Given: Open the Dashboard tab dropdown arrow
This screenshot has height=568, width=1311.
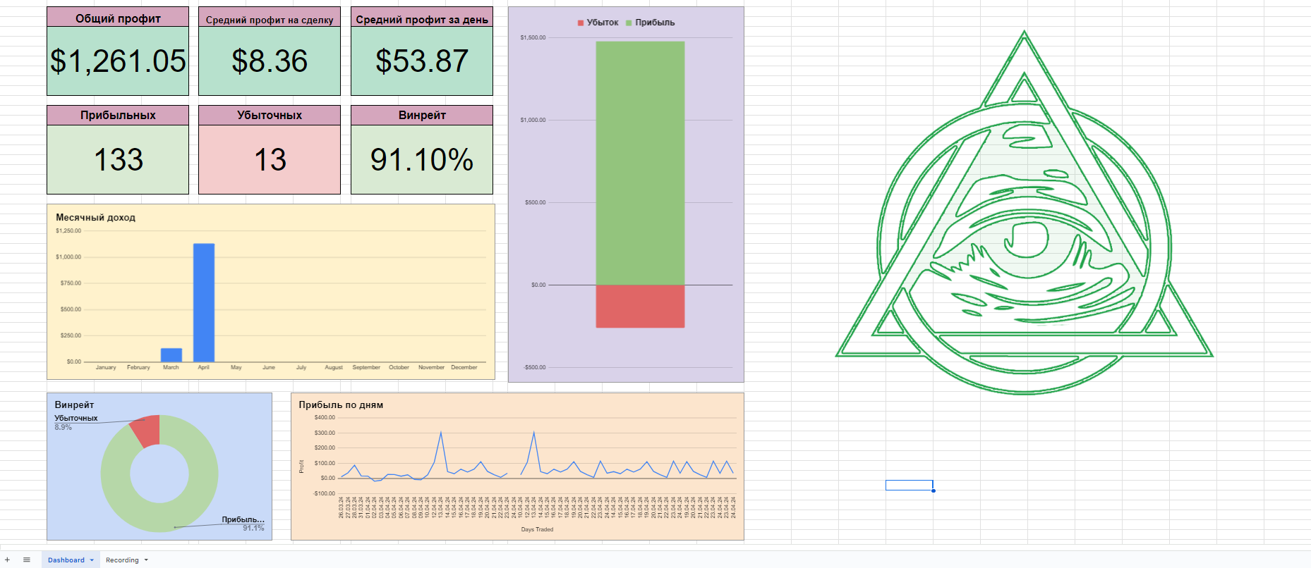Looking at the screenshot, I should pyautogui.click(x=92, y=560).
